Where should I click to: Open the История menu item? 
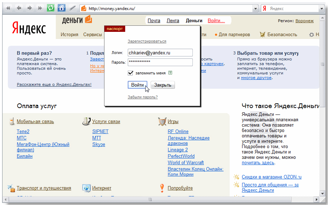(69, 34)
